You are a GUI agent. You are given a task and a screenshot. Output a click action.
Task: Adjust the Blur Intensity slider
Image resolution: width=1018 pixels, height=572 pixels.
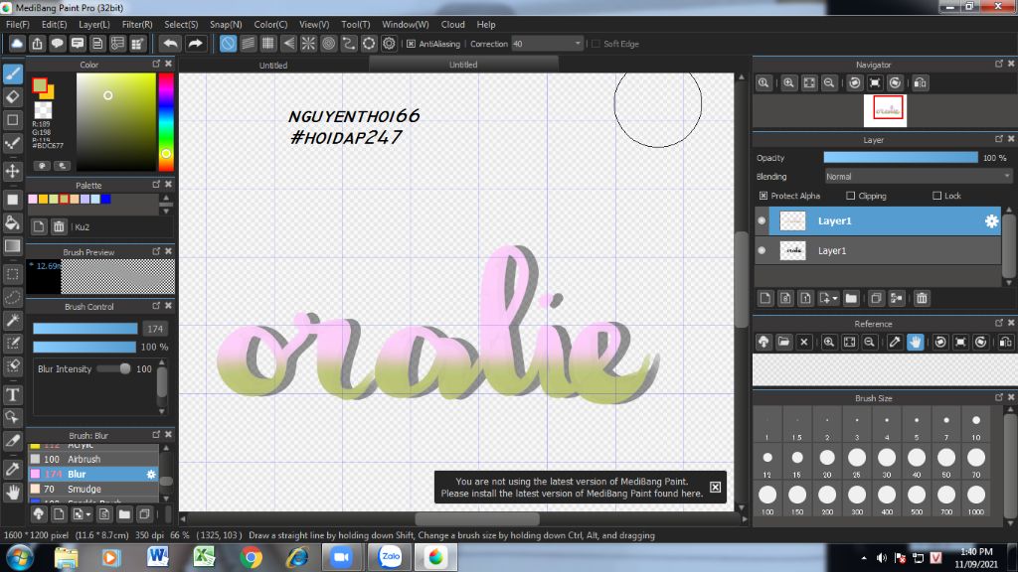(113, 369)
